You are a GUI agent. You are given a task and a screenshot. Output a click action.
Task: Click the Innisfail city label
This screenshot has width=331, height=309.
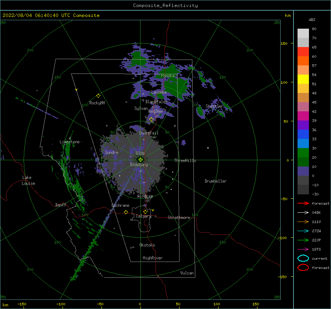click(149, 133)
